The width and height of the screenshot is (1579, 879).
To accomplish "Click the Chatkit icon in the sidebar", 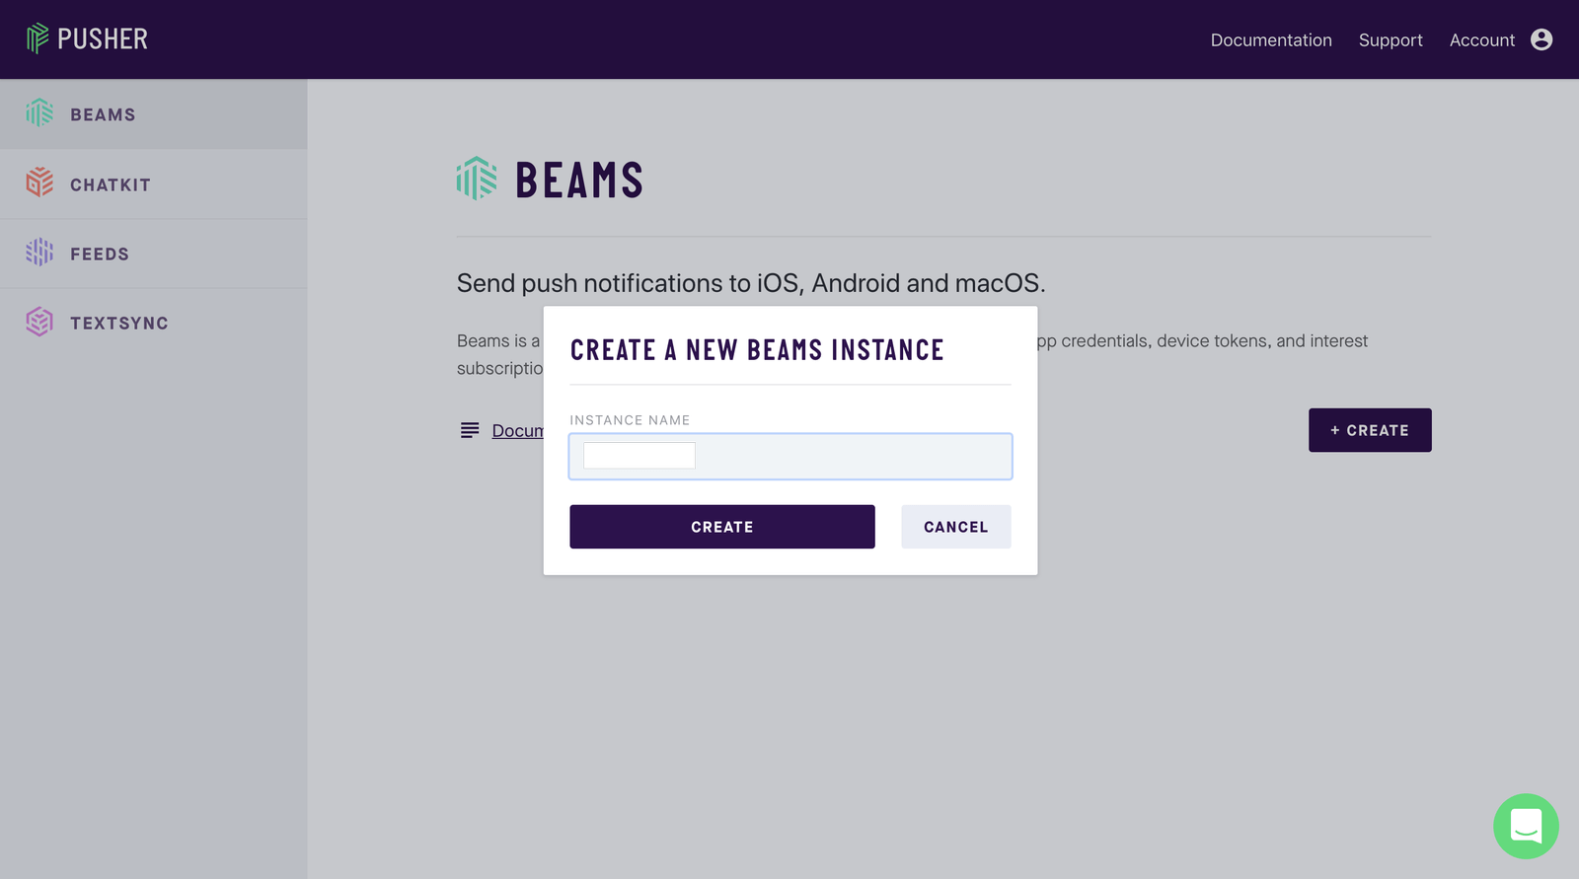I will coord(39,183).
